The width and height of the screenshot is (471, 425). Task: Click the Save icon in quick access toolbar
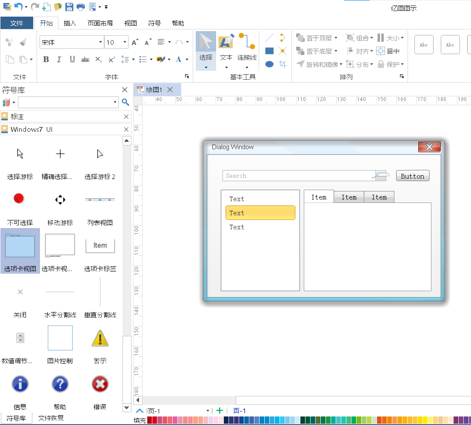(x=69, y=6)
